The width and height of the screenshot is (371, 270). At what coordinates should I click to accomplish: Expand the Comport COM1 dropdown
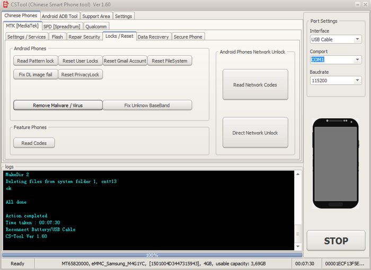pos(335,60)
